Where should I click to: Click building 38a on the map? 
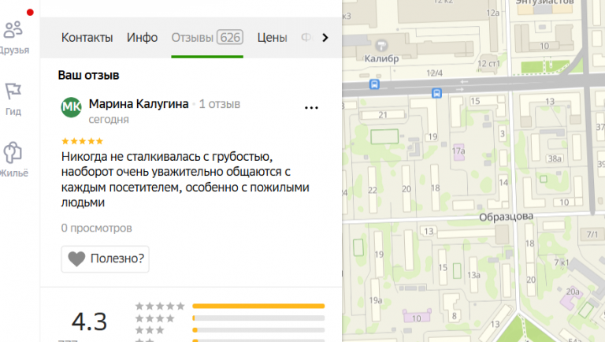tap(554, 158)
